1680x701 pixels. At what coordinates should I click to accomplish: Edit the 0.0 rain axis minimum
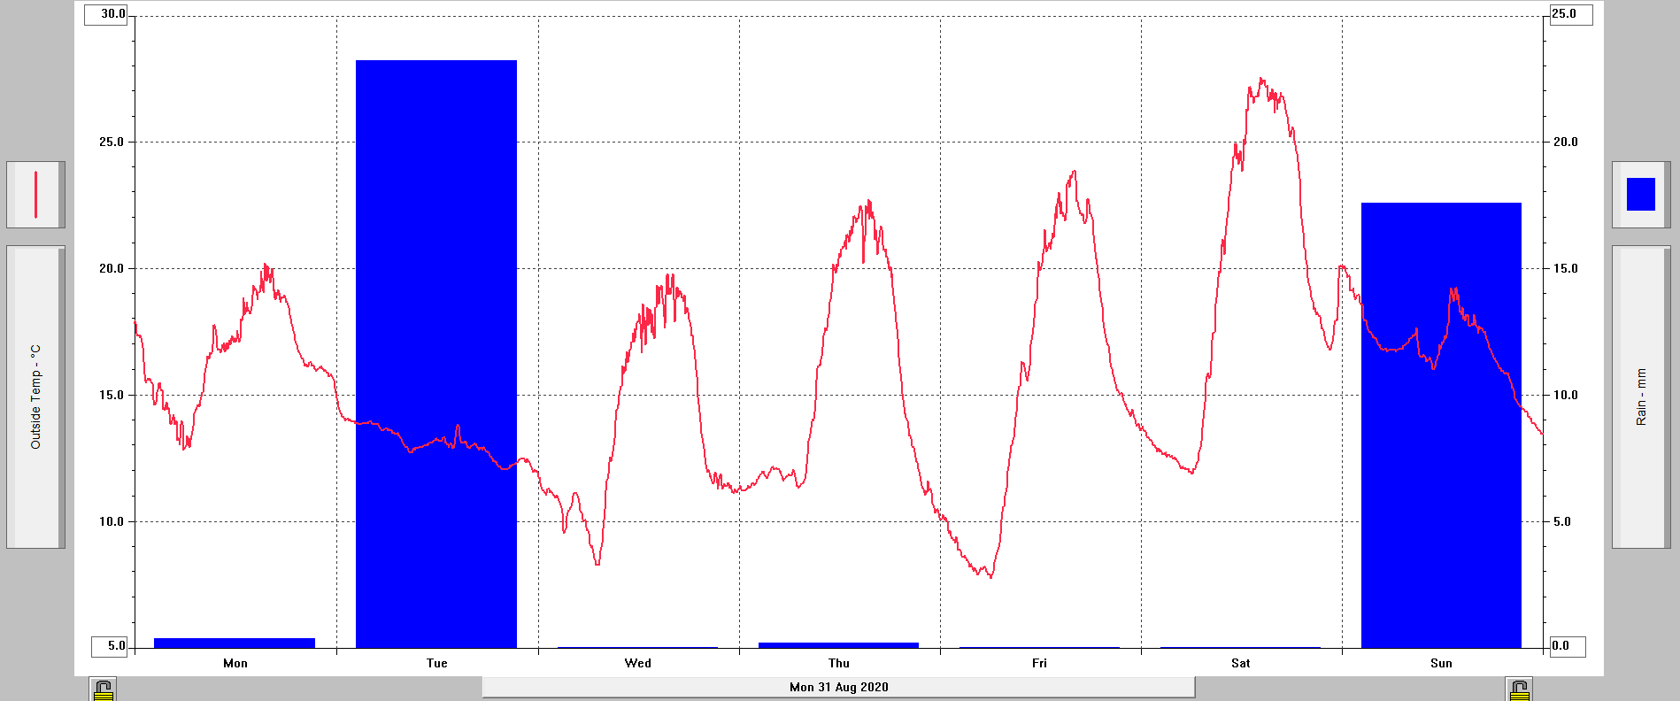(x=1566, y=646)
